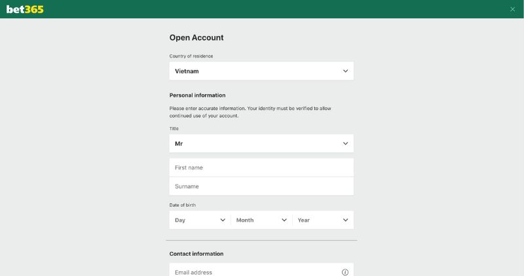Focus the First name field
524x276 pixels.
(261, 167)
